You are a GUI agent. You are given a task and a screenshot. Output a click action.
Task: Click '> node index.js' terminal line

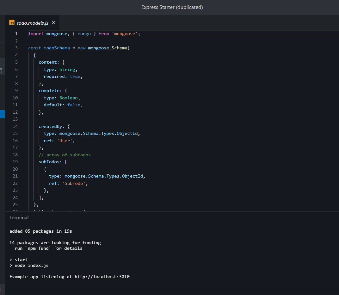[x=29, y=265]
